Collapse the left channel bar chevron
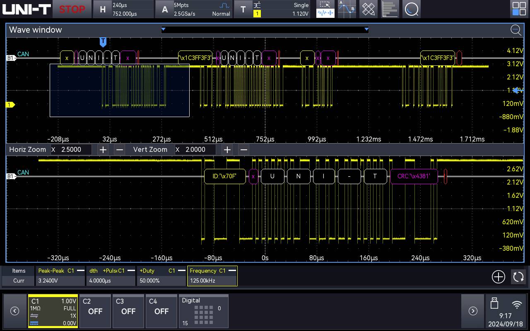Image resolution: width=530 pixels, height=331 pixels. 14,311
